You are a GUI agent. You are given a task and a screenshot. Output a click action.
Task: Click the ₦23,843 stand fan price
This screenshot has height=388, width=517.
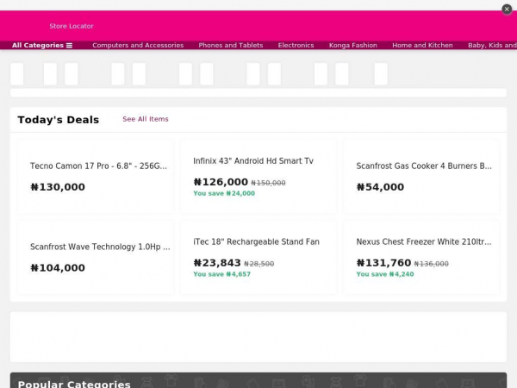coord(217,263)
